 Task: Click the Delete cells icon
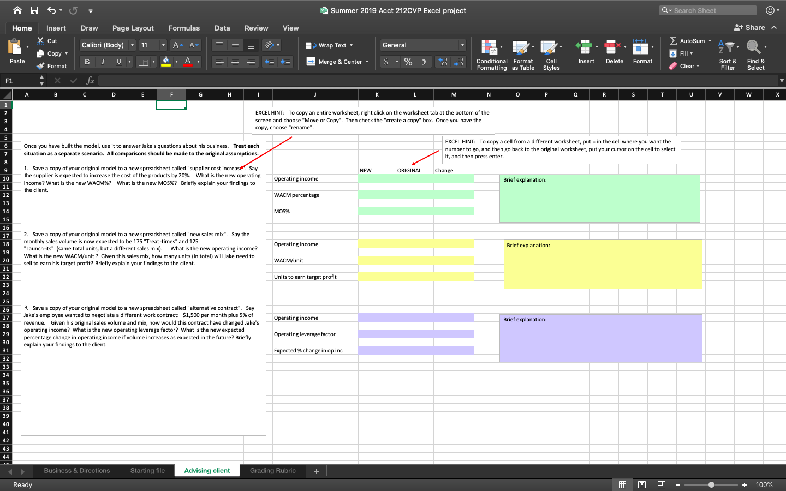pyautogui.click(x=611, y=47)
